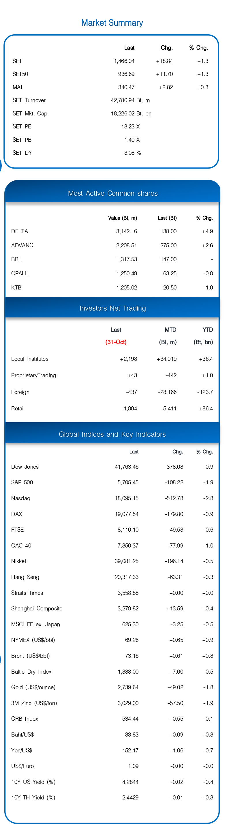This screenshot has width=225, height=826.
Task: Click the Dow Jones index label
Action: click(25, 467)
